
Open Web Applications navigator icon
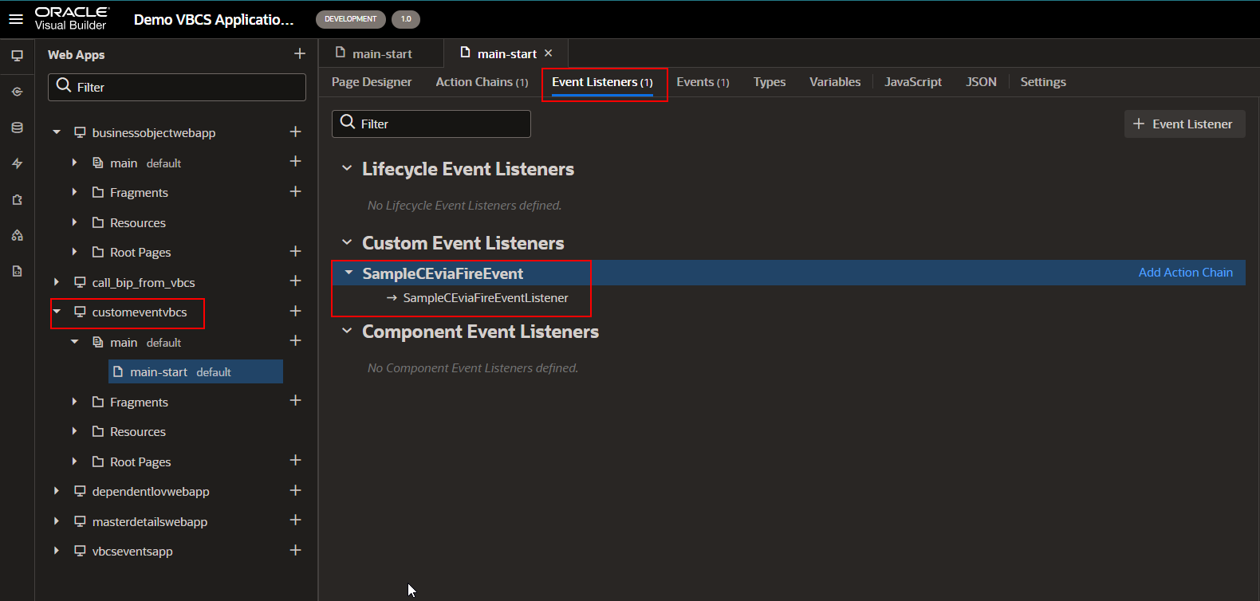[x=17, y=56]
